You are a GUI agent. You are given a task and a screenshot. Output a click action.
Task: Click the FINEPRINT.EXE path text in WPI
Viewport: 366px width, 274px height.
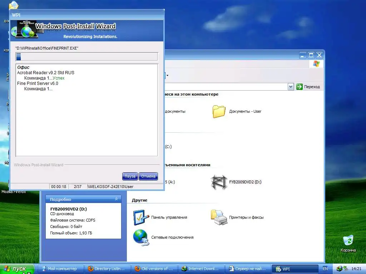47,48
